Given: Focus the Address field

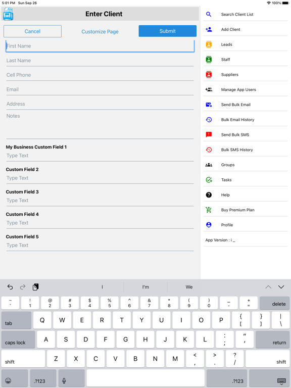Looking at the screenshot, I should click(100, 104).
